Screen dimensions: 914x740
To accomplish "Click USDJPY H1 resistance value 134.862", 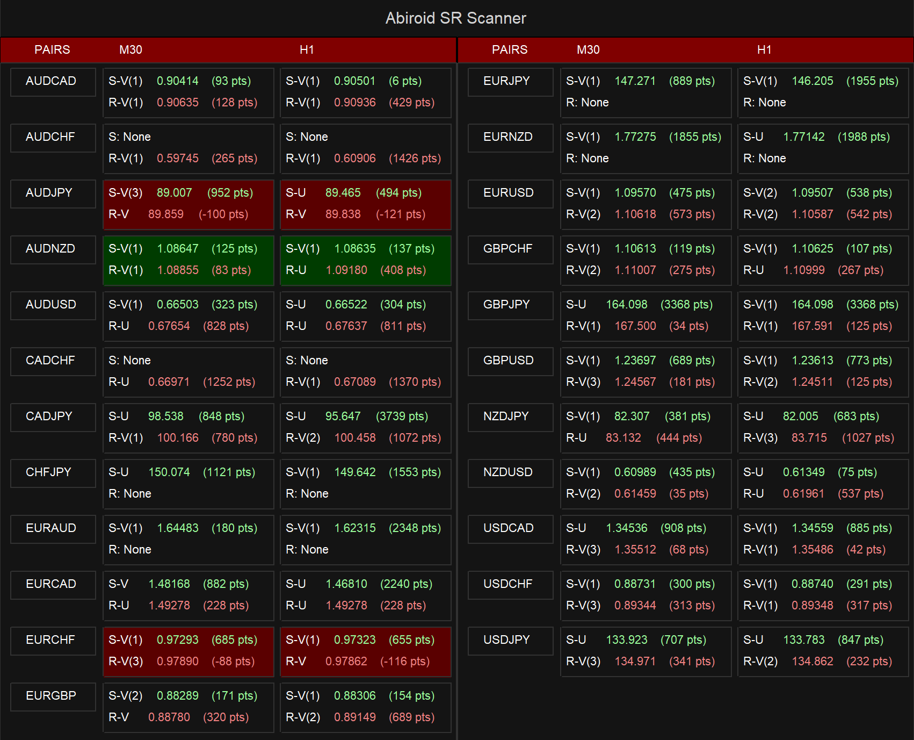I will (x=813, y=662).
